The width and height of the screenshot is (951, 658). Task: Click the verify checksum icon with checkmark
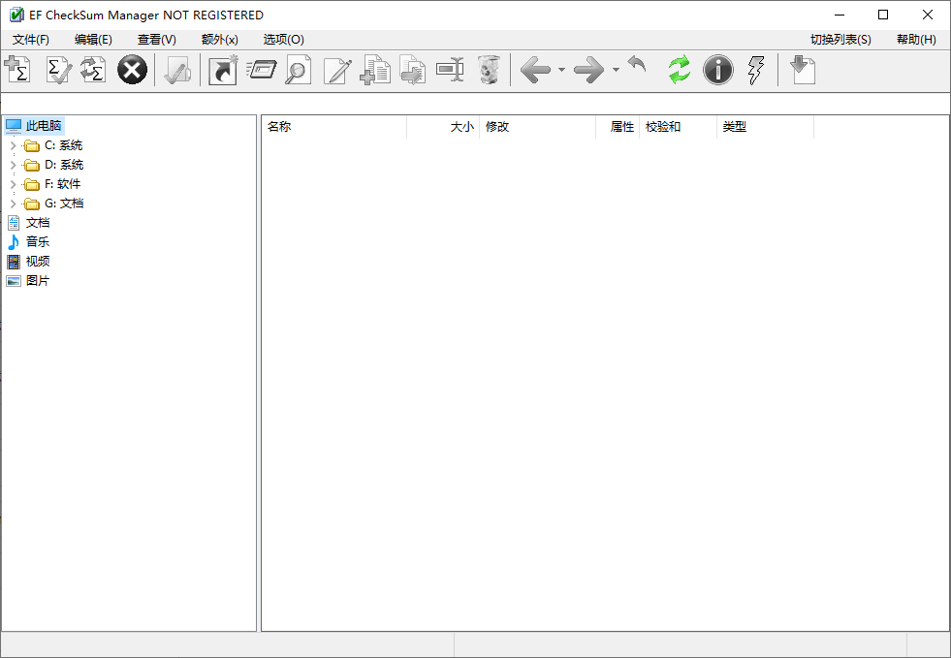(x=59, y=70)
